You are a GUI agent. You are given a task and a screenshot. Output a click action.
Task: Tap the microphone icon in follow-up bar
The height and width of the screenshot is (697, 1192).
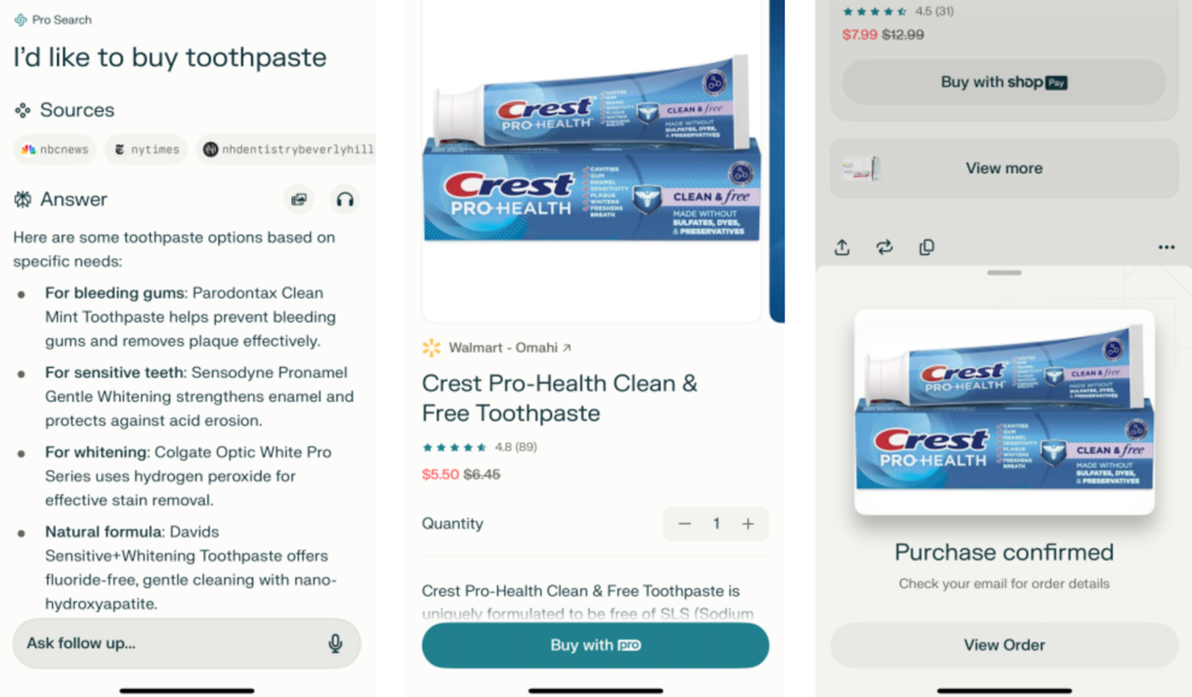click(335, 643)
